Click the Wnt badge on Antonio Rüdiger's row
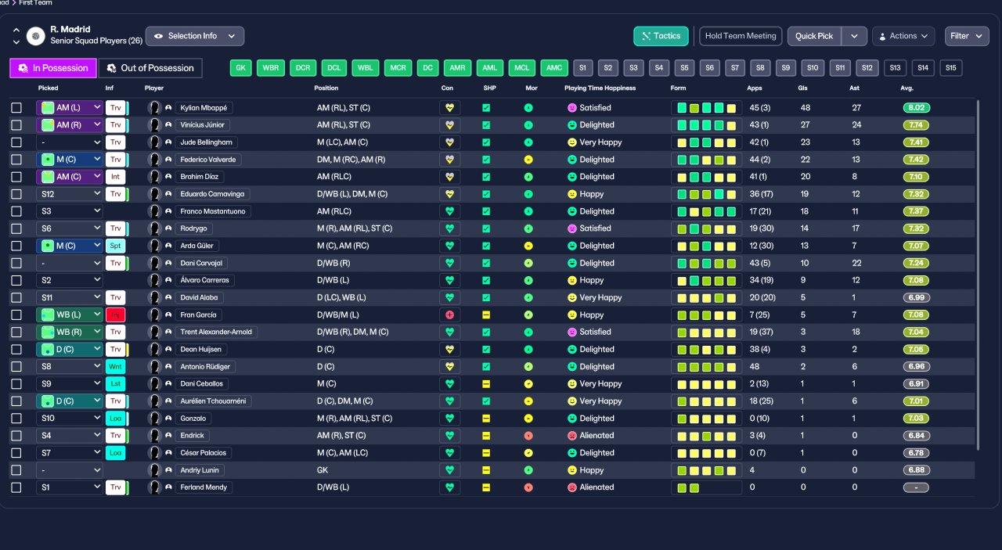The width and height of the screenshot is (1002, 550). pos(116,366)
